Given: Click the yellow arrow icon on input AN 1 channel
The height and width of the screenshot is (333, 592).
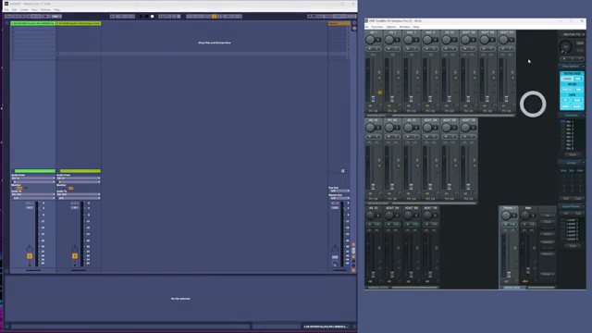Looking at the screenshot, I should tap(379, 72).
